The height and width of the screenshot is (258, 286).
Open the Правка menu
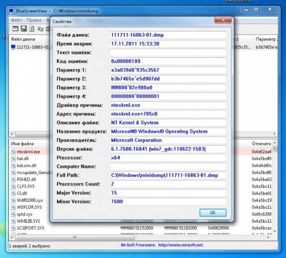coord(34,20)
